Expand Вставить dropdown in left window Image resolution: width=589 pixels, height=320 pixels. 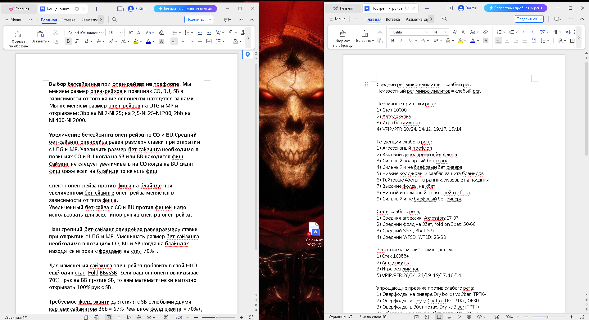pos(40,41)
